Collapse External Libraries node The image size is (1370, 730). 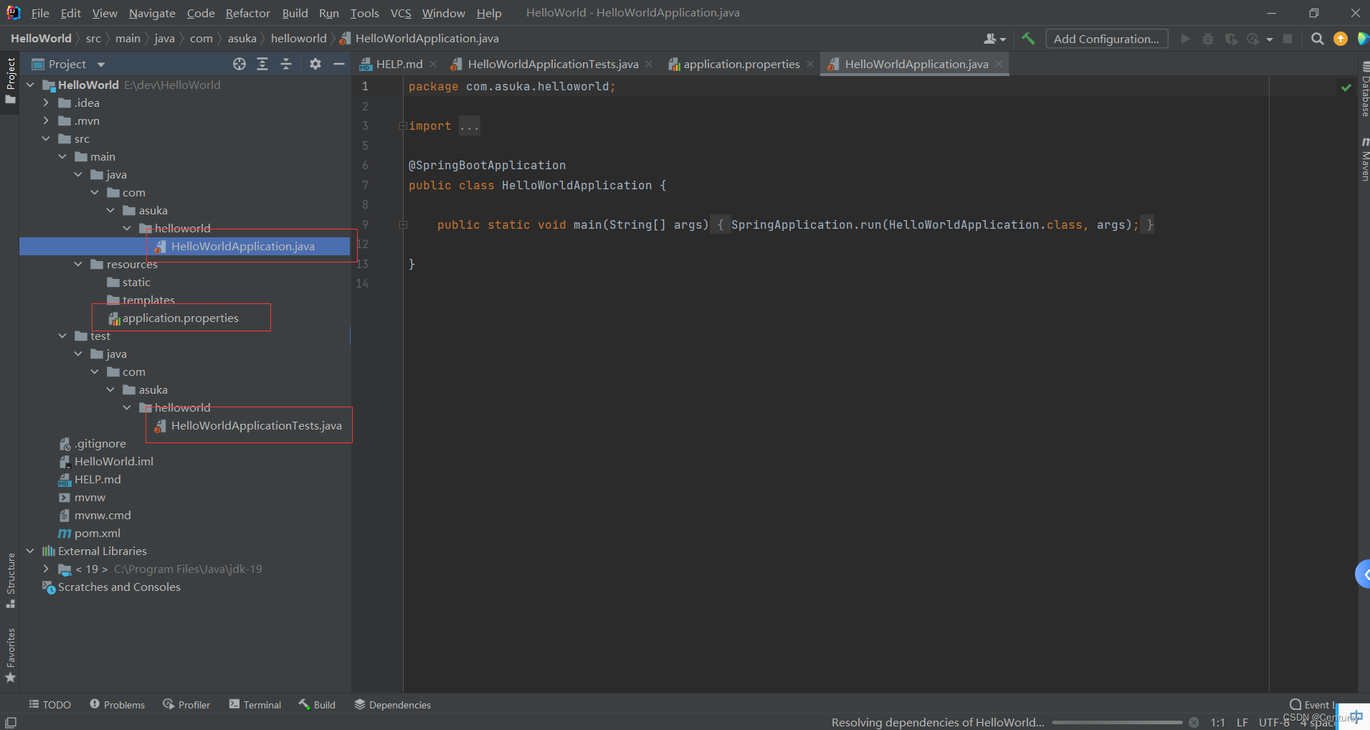pyautogui.click(x=30, y=551)
